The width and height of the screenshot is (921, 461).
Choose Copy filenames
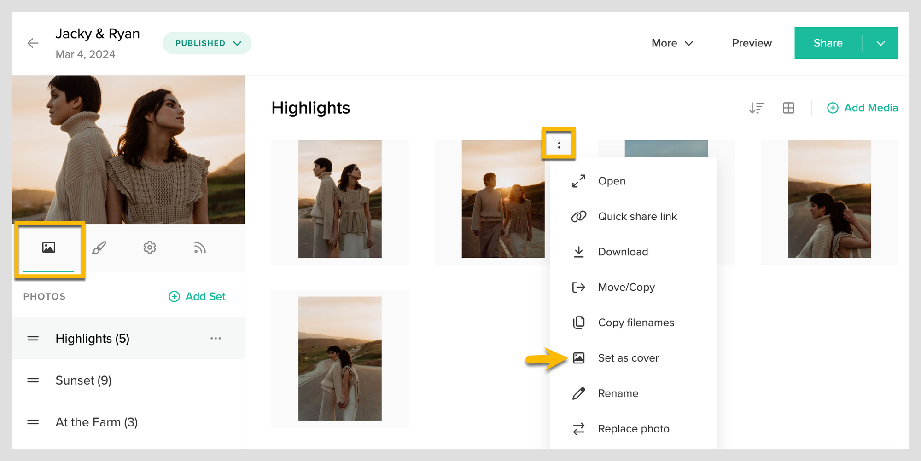pyautogui.click(x=634, y=323)
